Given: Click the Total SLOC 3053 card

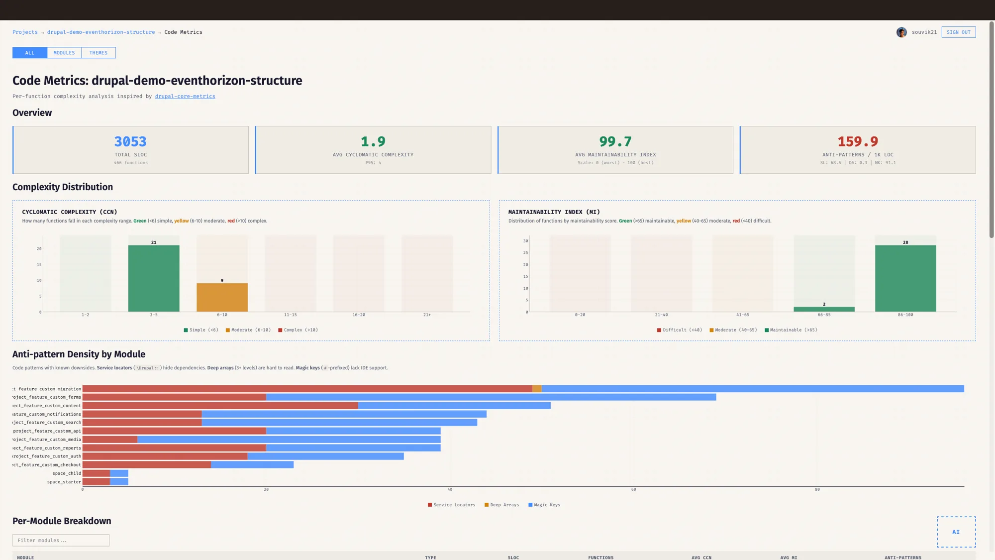Looking at the screenshot, I should (130, 150).
